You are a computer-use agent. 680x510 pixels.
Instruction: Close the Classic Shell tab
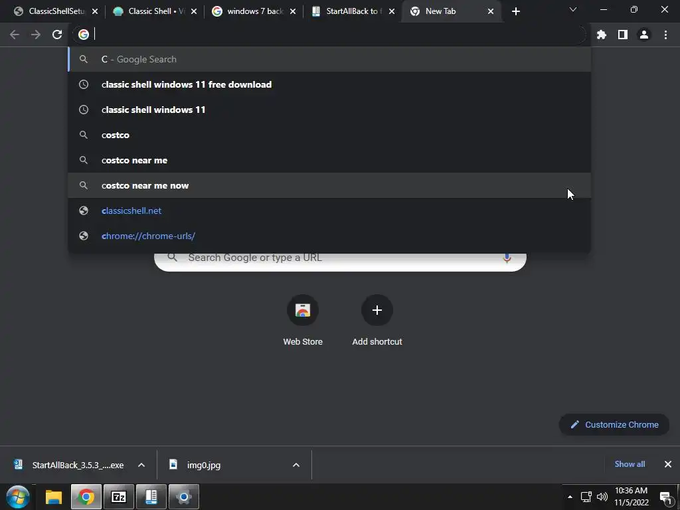[x=194, y=12]
